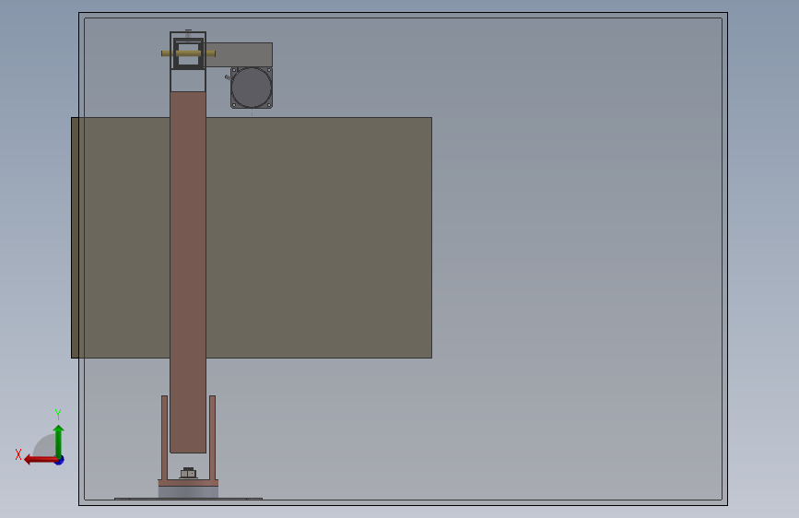This screenshot has width=799, height=518.
Task: Select the circular motor face near the top
Action: pyautogui.click(x=252, y=88)
